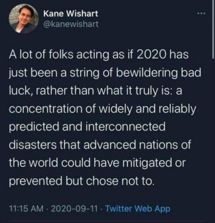Click the tweet line starting 'A lot of folks'
The image size is (215, 223).
point(99,55)
